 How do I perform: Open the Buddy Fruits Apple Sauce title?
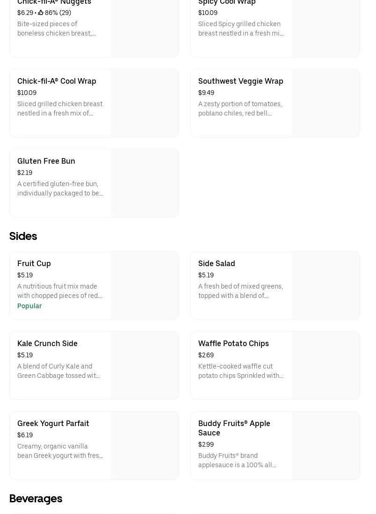click(234, 428)
